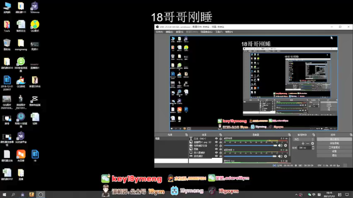Pop out the 来源 dock in OBS
The width and height of the screenshot is (353, 198).
pos(221,135)
